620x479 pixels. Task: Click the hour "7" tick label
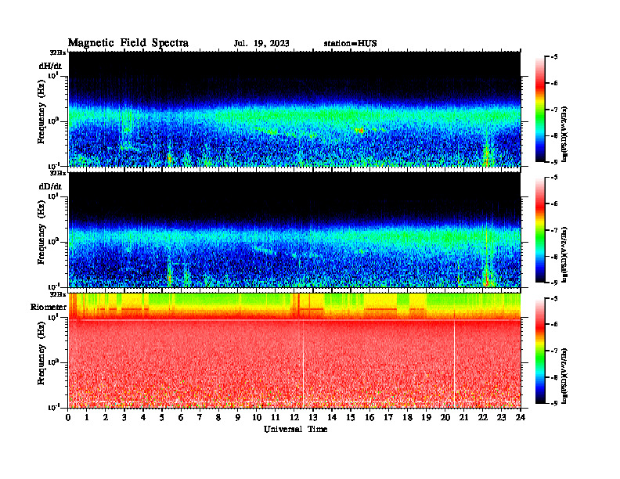(x=200, y=417)
